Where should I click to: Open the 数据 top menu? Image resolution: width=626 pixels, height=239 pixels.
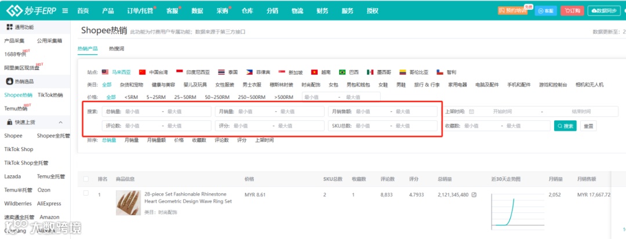point(197,11)
